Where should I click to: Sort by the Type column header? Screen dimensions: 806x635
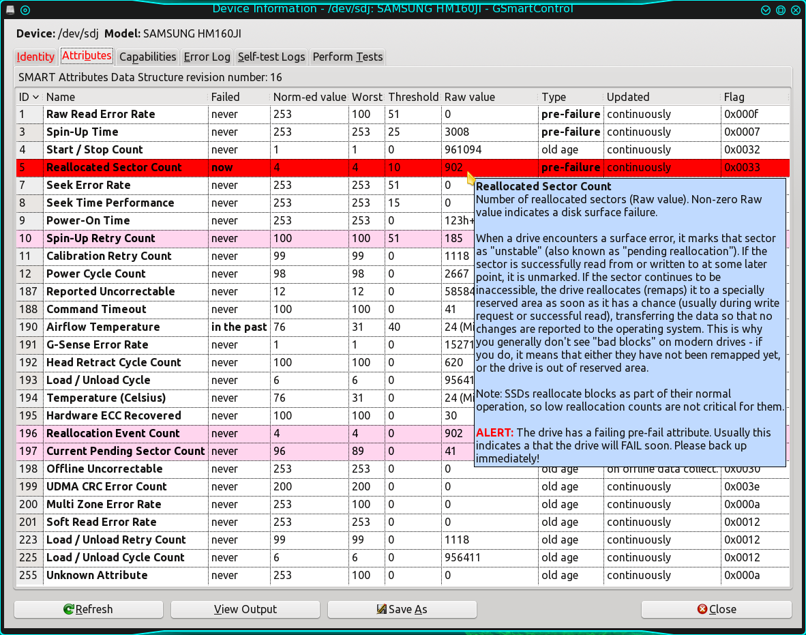(x=571, y=97)
